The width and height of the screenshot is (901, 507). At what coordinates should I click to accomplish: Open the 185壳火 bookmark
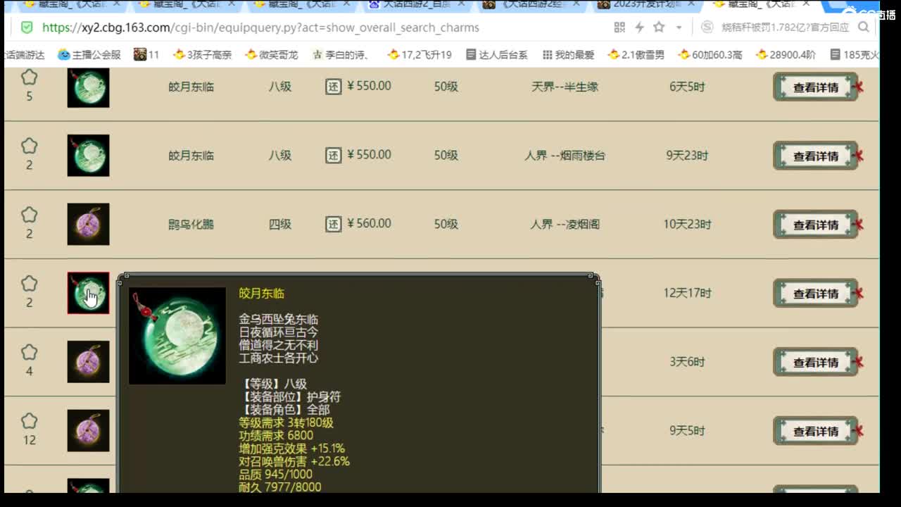click(855, 54)
